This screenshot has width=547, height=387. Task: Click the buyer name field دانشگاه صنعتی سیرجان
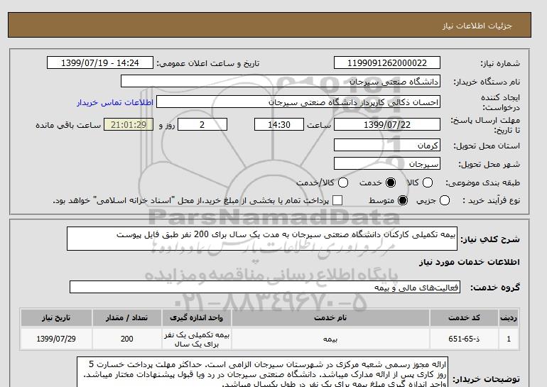281,81
